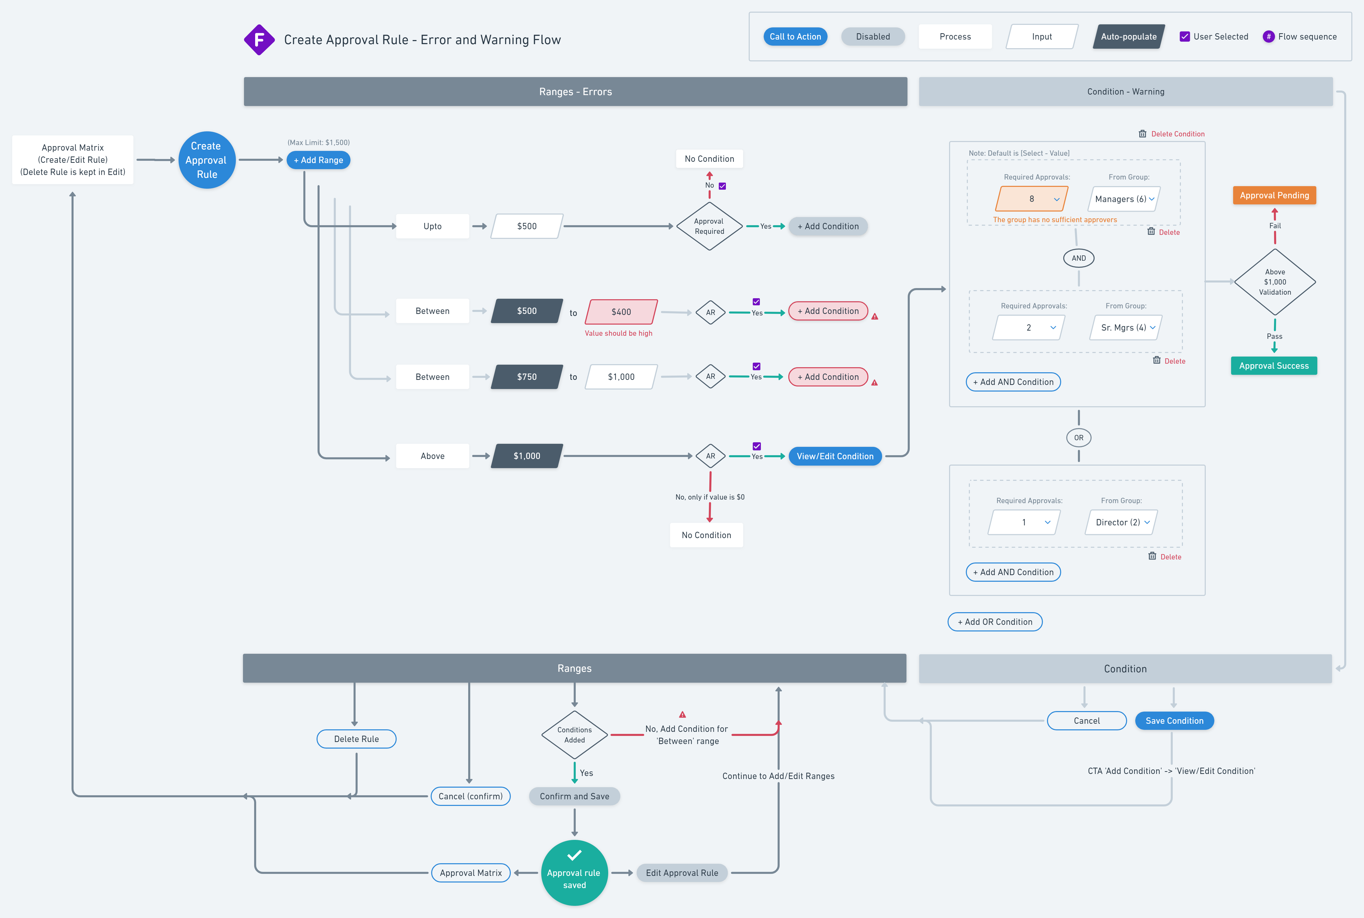Click the trash icon under Director group
The width and height of the screenshot is (1364, 918).
[1152, 556]
